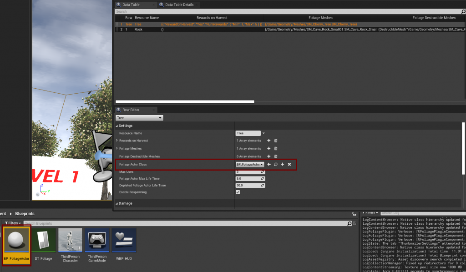Click the Depleted Foliage Actor Life Time field

tap(250, 186)
